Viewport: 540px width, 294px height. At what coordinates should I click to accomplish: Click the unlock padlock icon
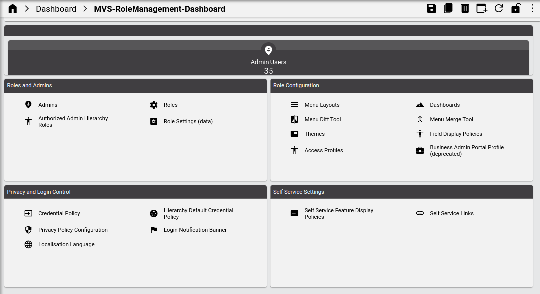[516, 8]
